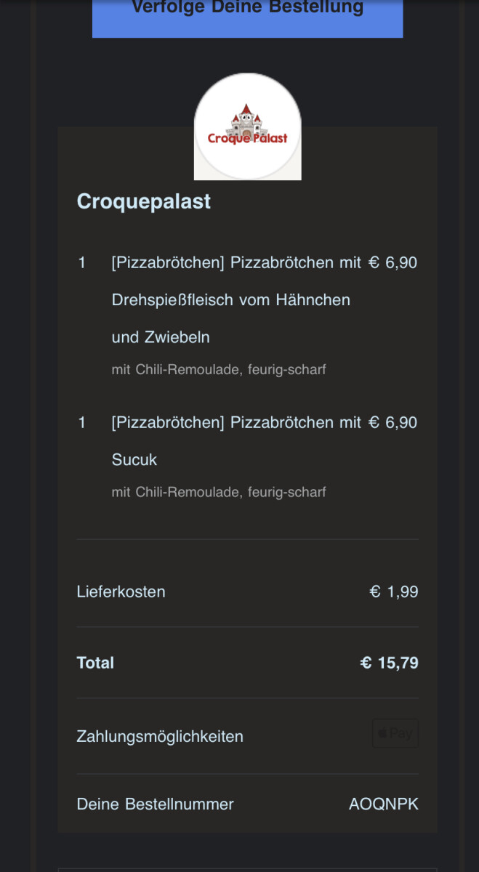Screen dimensions: 479x872
Task: Click the price of the Sucuk Pizzabrötchen
Action: [x=393, y=422]
